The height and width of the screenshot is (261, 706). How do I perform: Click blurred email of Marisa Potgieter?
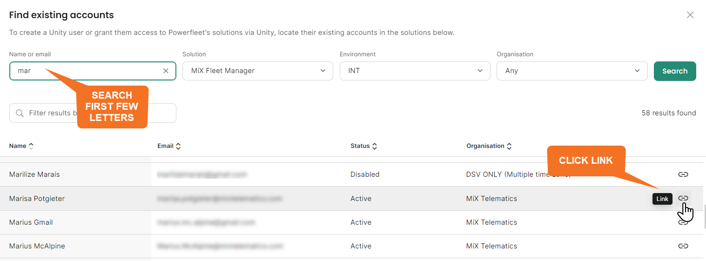[220, 199]
